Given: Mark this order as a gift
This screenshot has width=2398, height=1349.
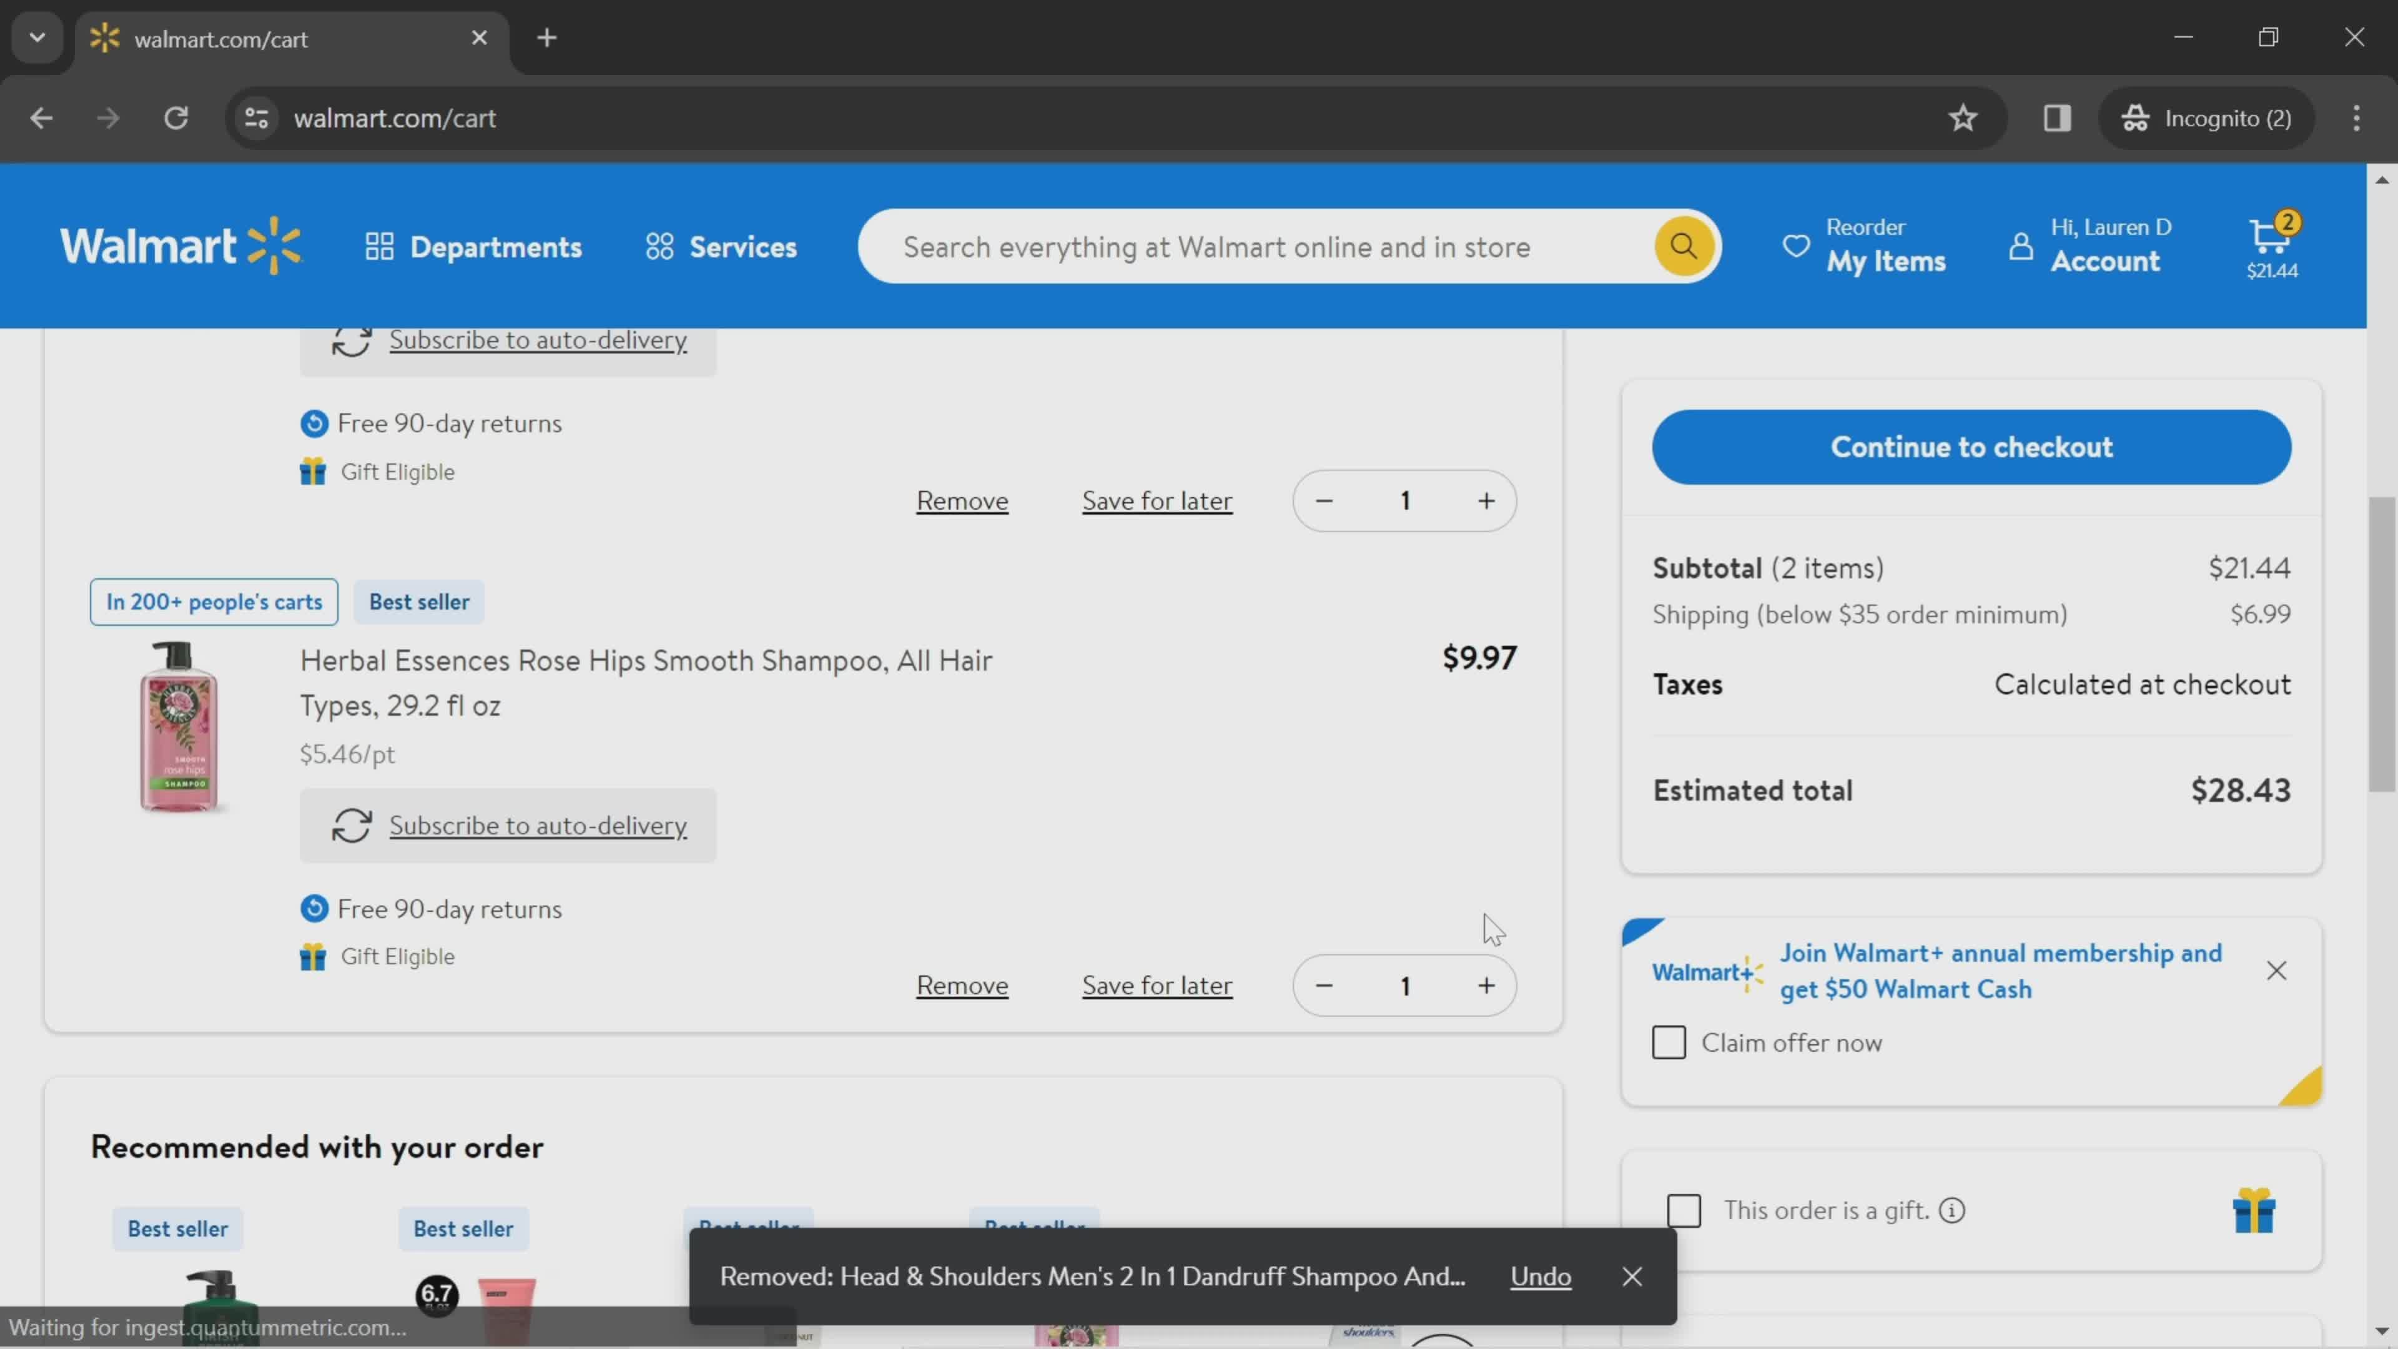Looking at the screenshot, I should 1684,1211.
